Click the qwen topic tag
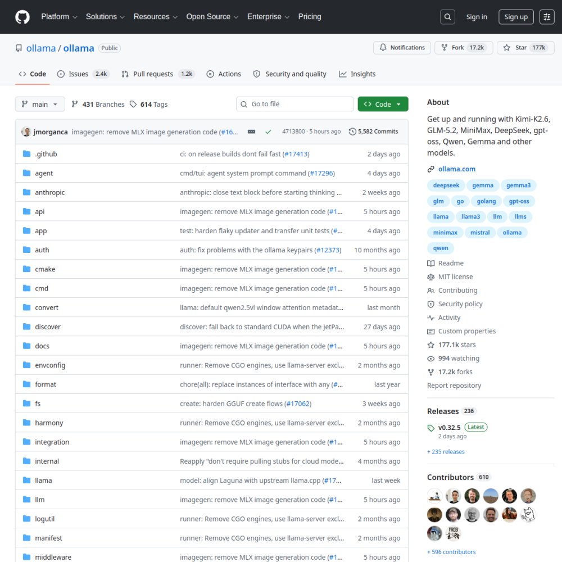 tap(441, 248)
